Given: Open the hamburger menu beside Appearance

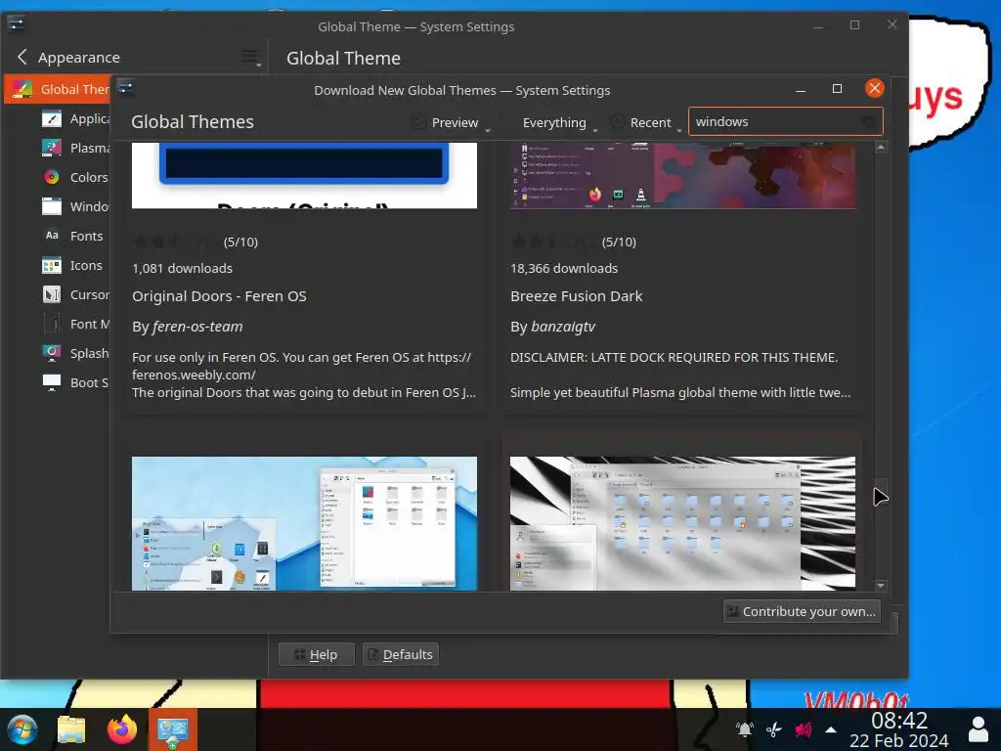Looking at the screenshot, I should 250,58.
